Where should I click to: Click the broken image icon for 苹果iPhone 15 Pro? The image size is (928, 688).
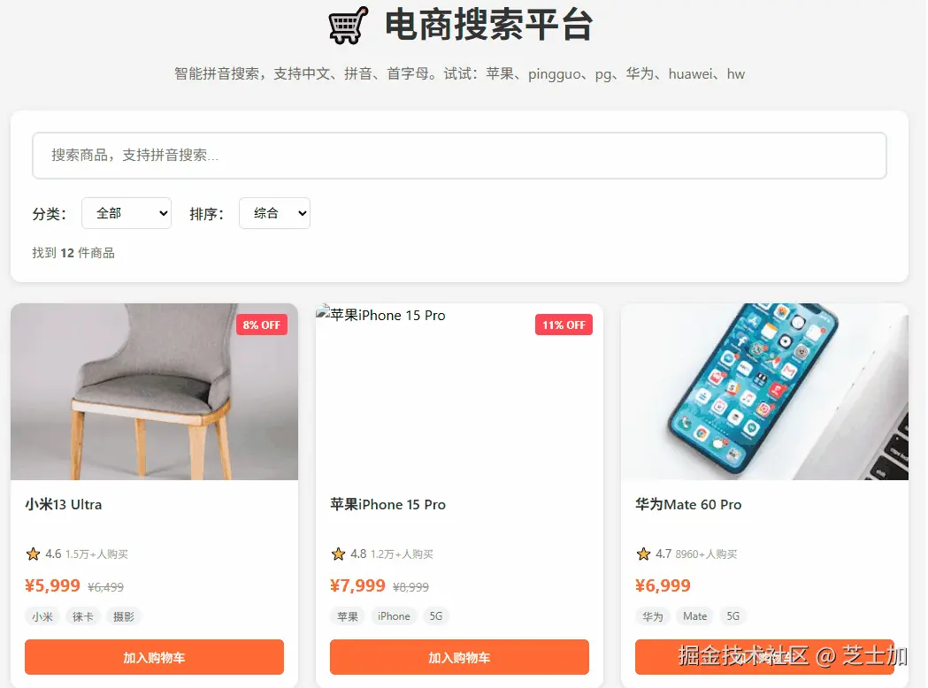pos(323,314)
